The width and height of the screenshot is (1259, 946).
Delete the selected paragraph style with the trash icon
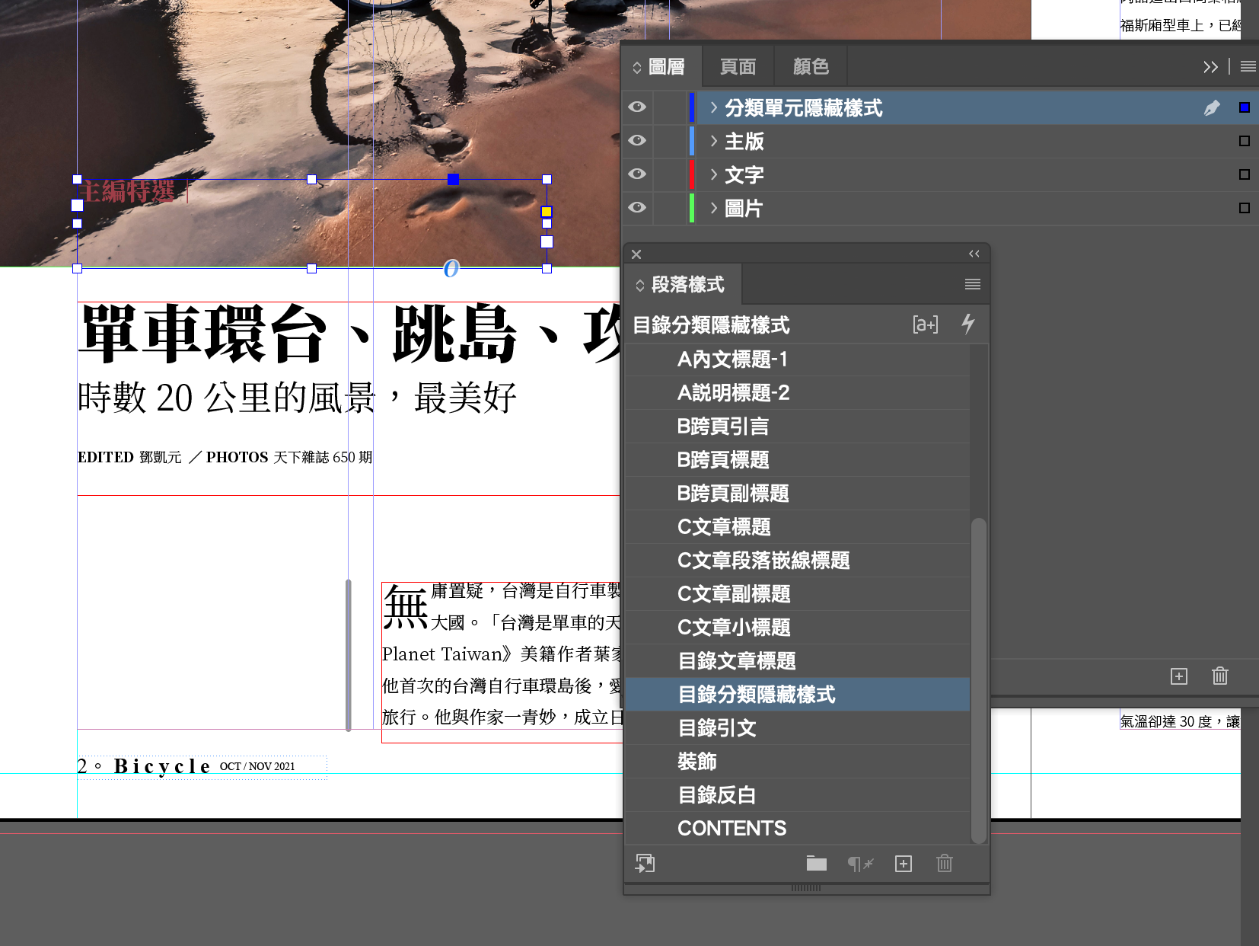point(944,863)
